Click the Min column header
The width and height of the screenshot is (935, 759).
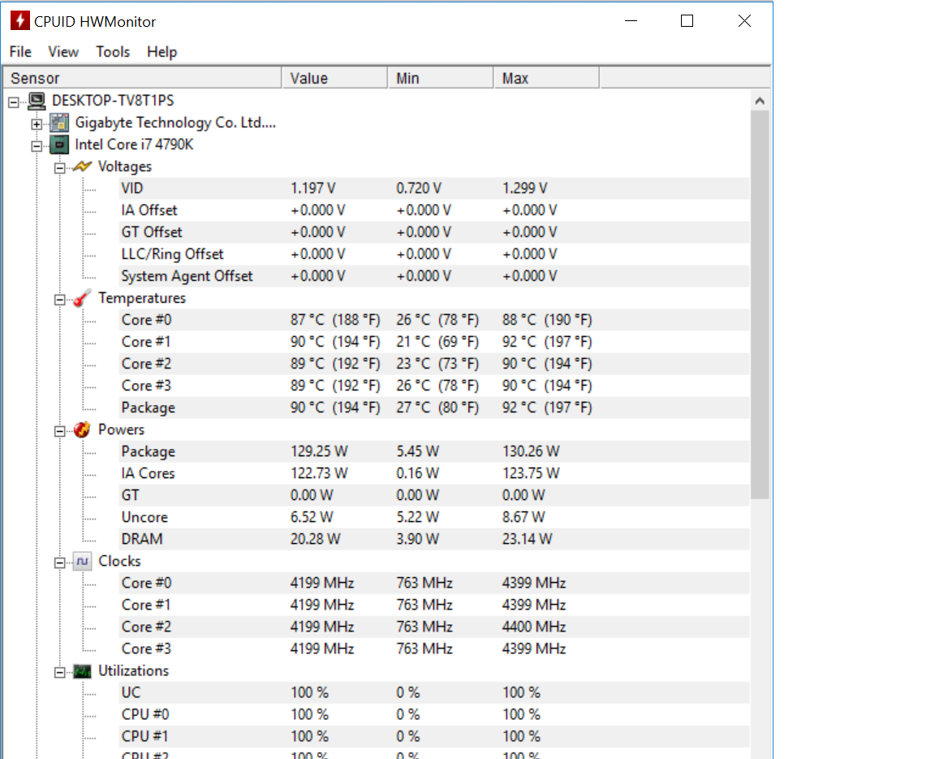pos(441,78)
